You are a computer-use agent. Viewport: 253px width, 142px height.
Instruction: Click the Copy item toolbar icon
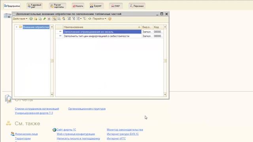[40, 19]
